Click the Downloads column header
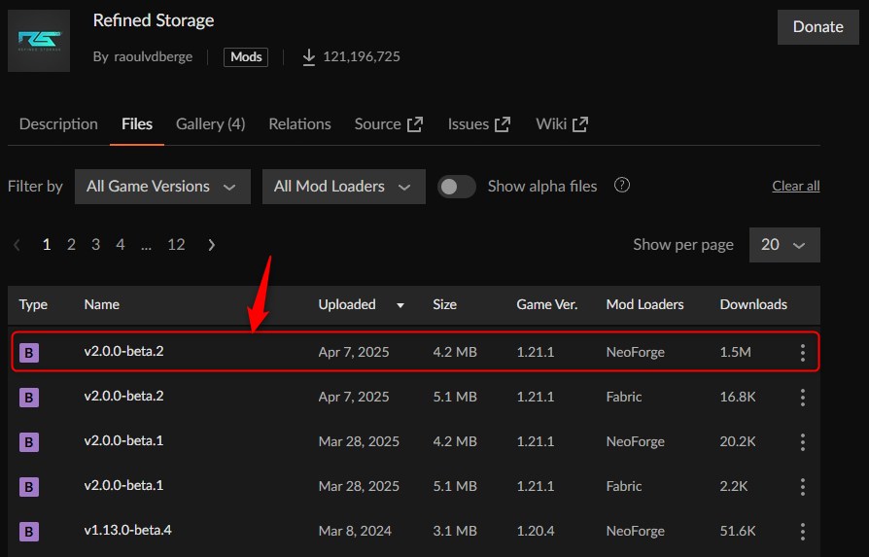Viewport: 869px width, 557px height. [753, 304]
